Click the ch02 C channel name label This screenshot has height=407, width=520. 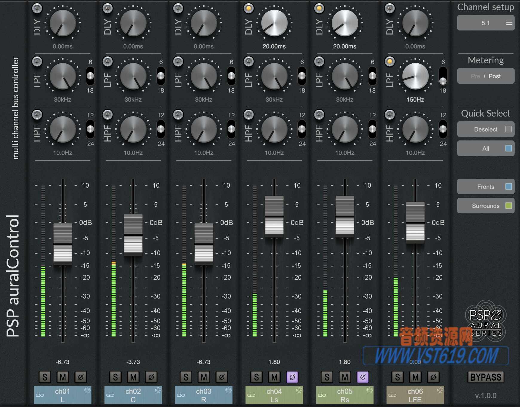pos(133,395)
